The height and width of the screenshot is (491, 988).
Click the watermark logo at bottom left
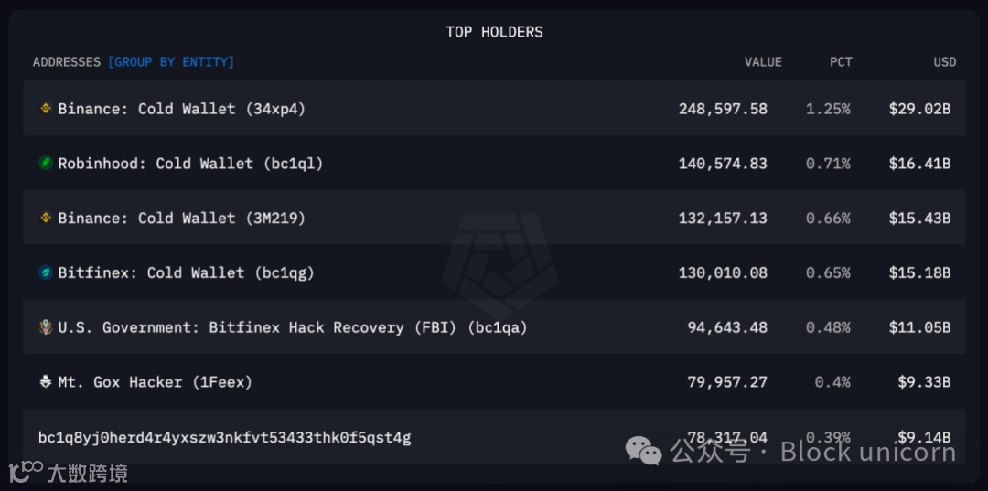point(26,472)
